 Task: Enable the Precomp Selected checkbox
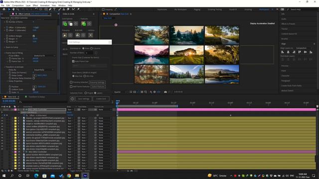click(x=71, y=82)
